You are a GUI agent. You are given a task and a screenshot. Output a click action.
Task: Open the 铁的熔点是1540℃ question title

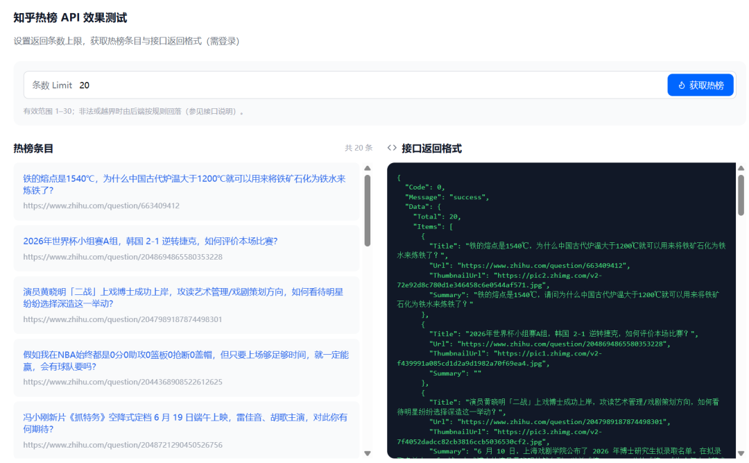tap(184, 184)
